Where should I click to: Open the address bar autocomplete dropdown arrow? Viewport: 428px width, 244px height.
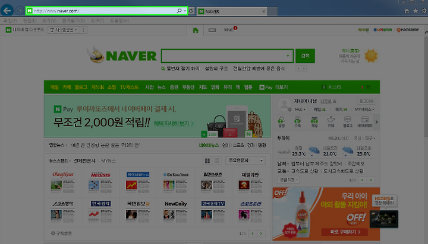[x=185, y=11]
